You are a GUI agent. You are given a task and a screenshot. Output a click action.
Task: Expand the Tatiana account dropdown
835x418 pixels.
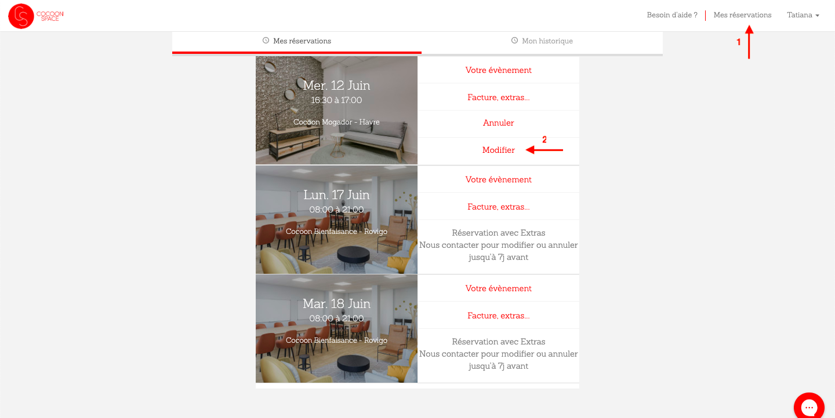coord(803,15)
